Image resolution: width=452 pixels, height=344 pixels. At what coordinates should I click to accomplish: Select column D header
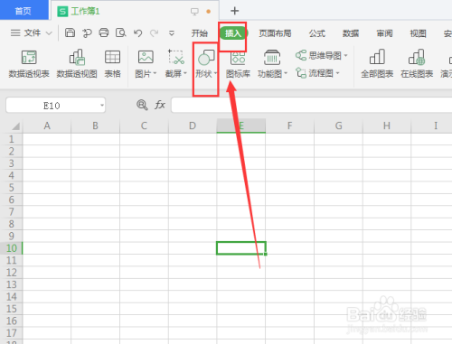pyautogui.click(x=193, y=126)
